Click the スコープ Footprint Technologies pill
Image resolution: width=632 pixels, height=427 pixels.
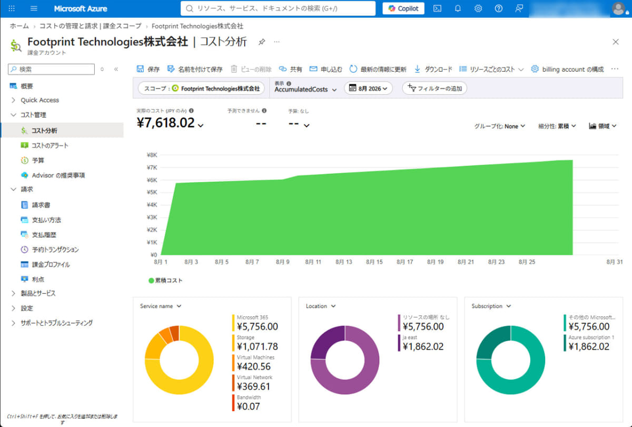point(201,89)
